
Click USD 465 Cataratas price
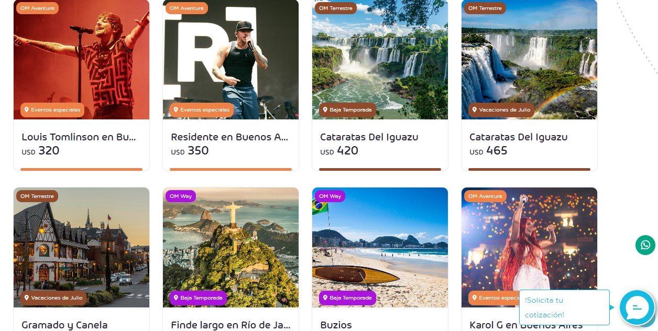coord(488,151)
